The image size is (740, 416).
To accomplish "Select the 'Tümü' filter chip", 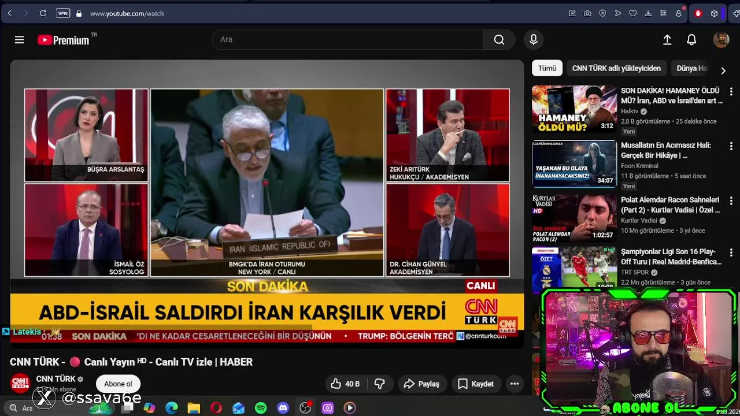I will 547,68.
